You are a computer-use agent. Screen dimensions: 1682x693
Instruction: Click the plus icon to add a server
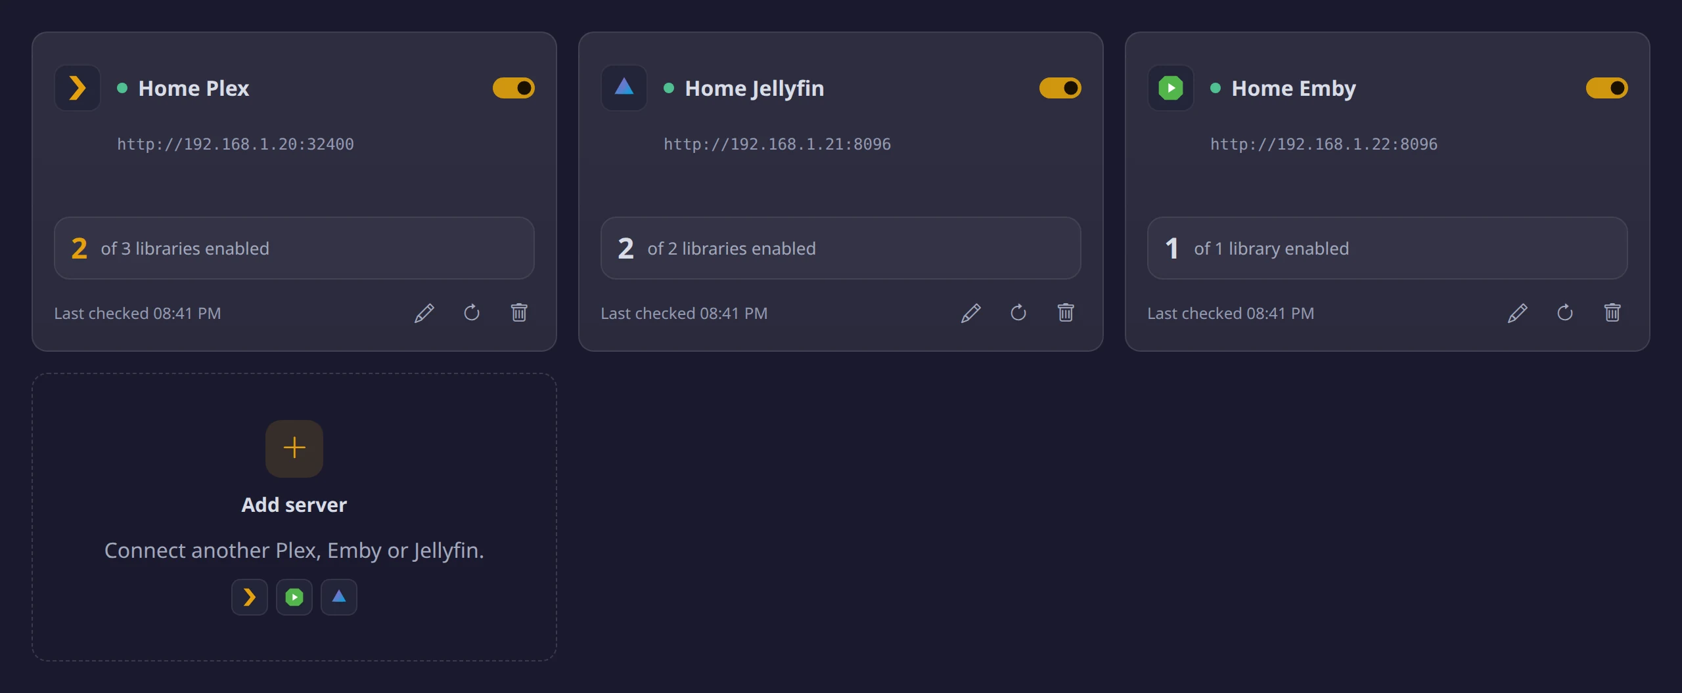point(294,448)
